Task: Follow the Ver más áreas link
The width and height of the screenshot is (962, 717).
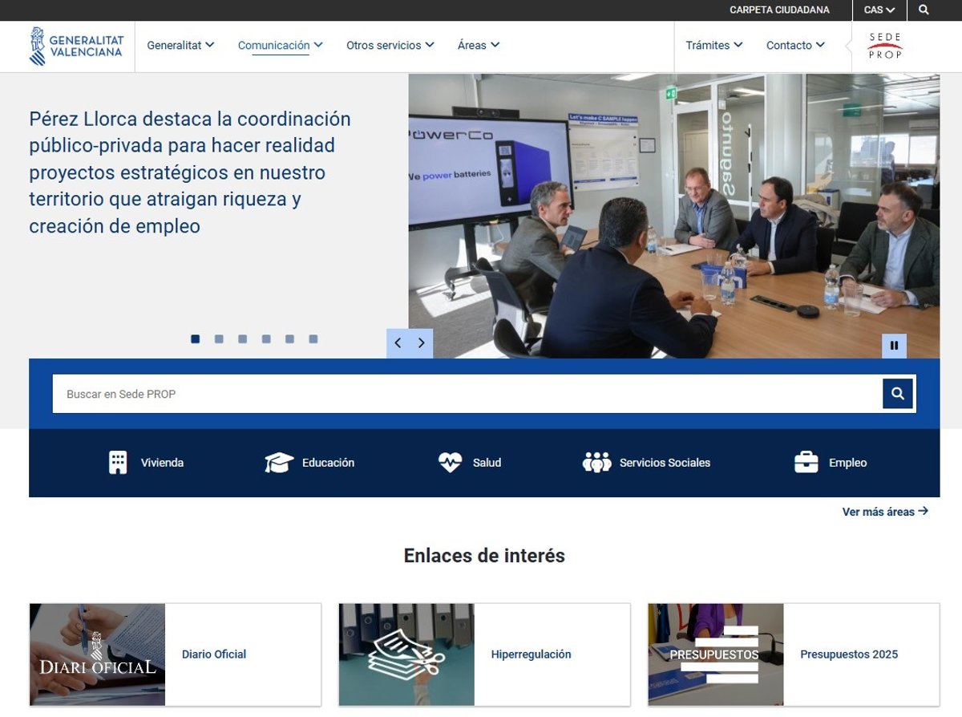Action: (x=884, y=512)
